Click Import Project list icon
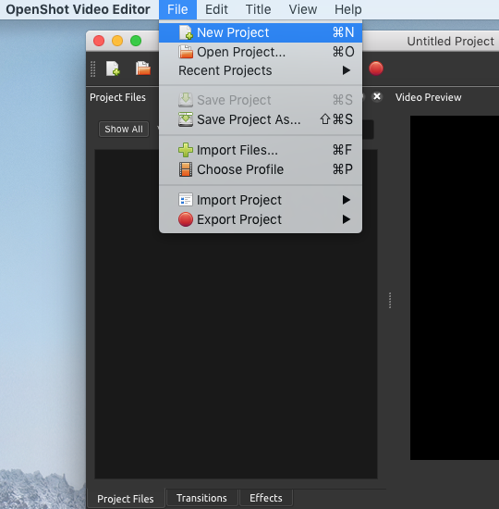The image size is (499, 509). coord(186,200)
